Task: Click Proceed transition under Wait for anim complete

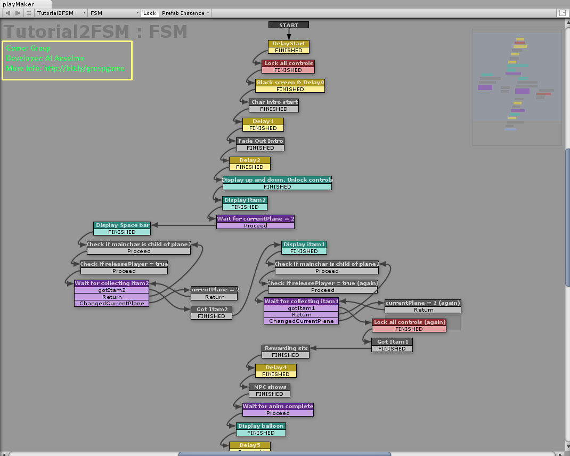Action: pyautogui.click(x=278, y=413)
